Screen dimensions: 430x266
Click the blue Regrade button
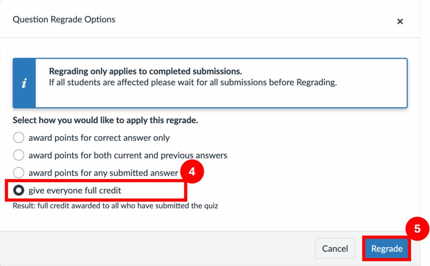tap(387, 248)
